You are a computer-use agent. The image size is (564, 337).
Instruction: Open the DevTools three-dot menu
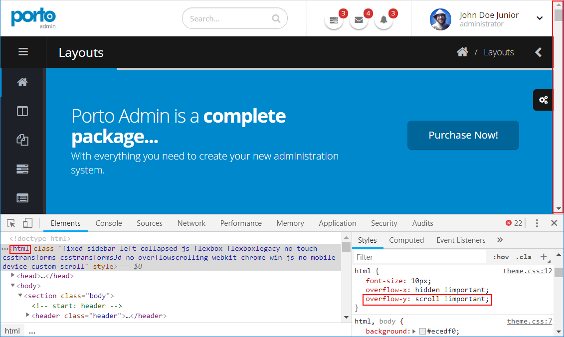click(537, 223)
